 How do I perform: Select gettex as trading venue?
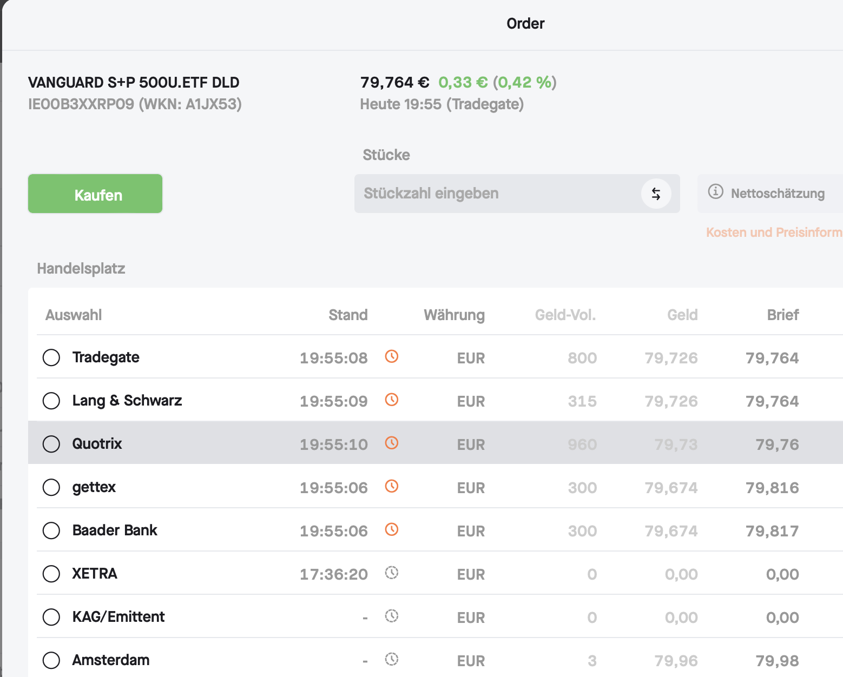51,487
